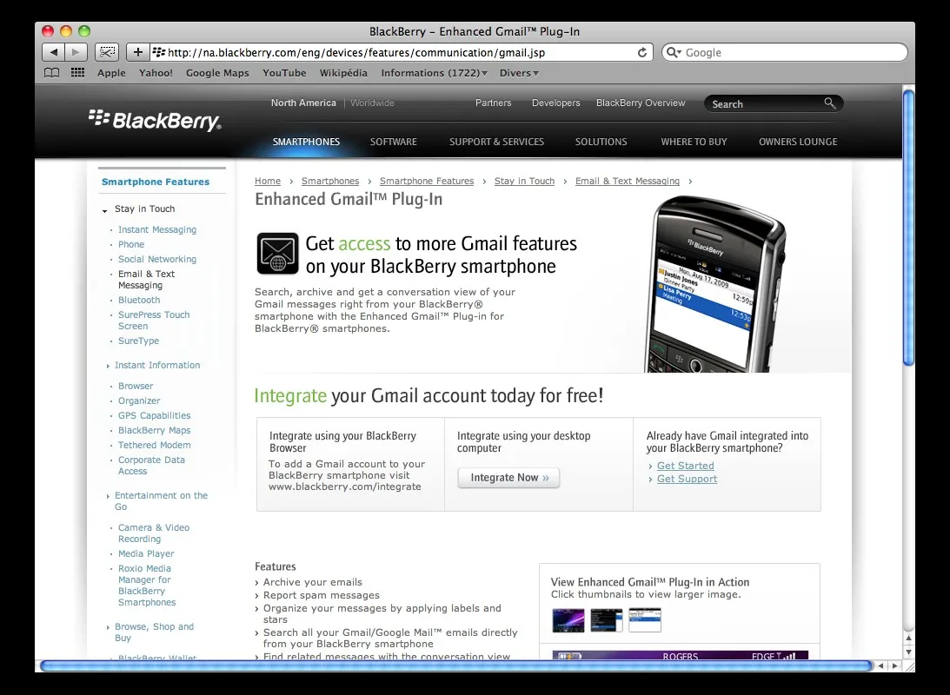Open BlackBerry Maps sidebar link
This screenshot has width=950, height=695.
point(154,430)
